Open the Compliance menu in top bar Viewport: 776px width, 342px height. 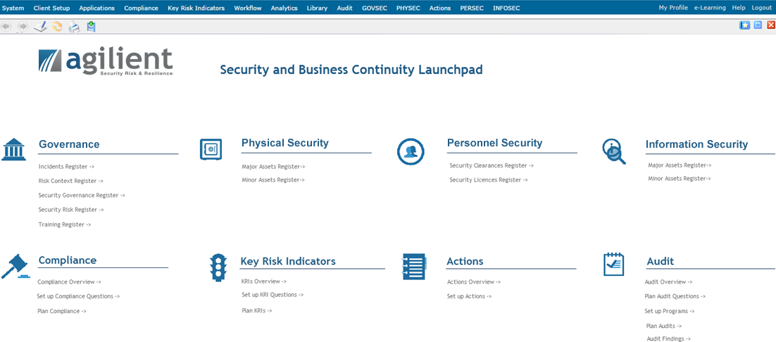[x=141, y=8]
